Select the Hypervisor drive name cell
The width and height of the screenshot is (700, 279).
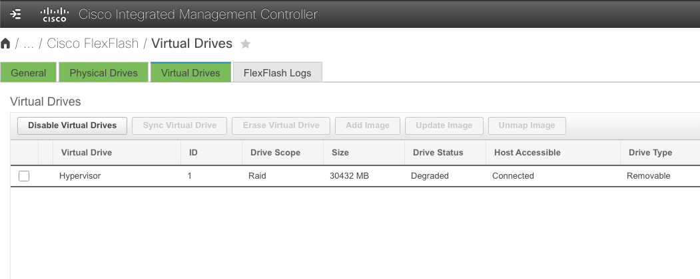click(x=80, y=176)
